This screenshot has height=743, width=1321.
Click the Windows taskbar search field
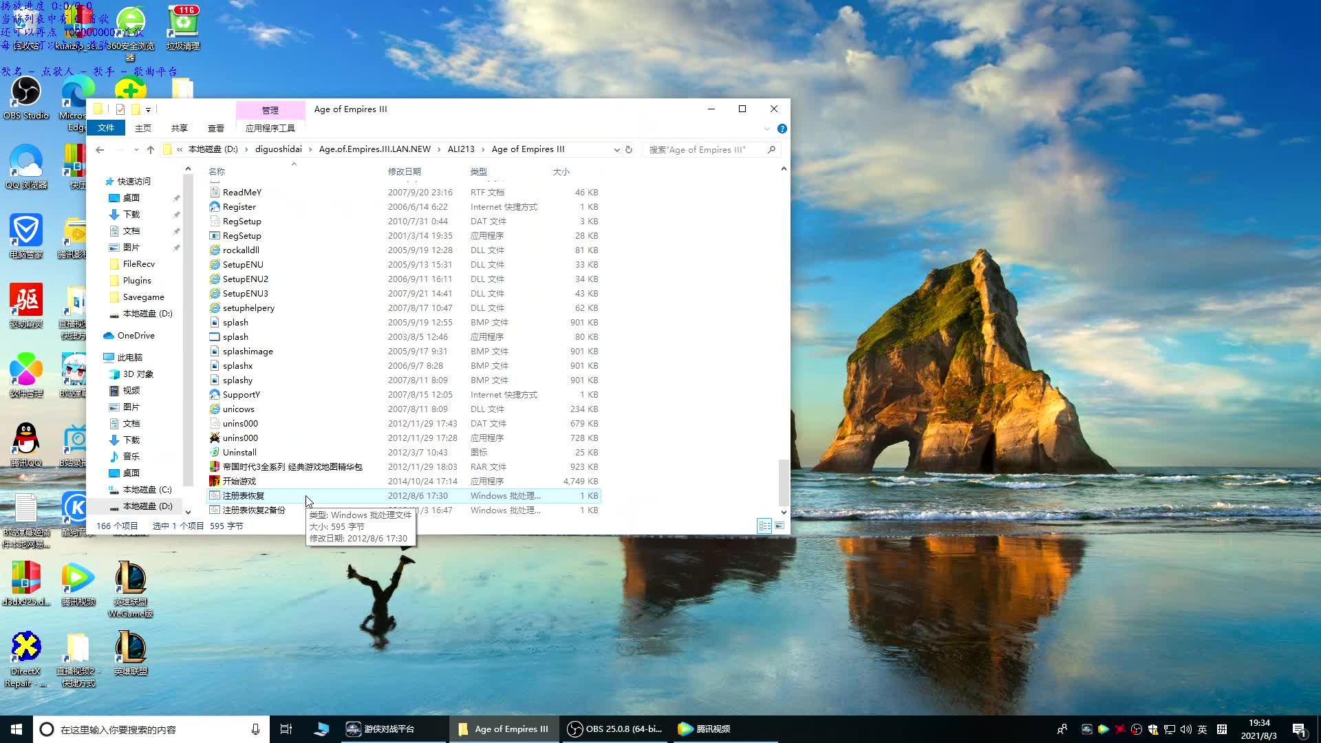click(151, 729)
